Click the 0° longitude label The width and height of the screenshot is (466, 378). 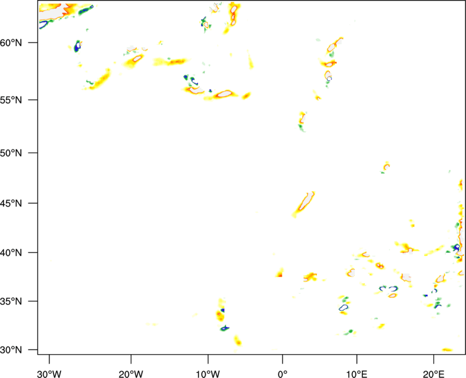point(283,374)
